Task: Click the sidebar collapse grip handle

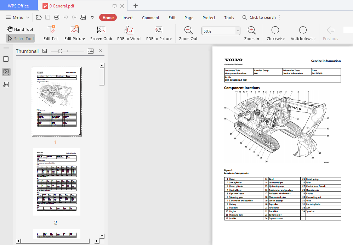Action: point(6,48)
